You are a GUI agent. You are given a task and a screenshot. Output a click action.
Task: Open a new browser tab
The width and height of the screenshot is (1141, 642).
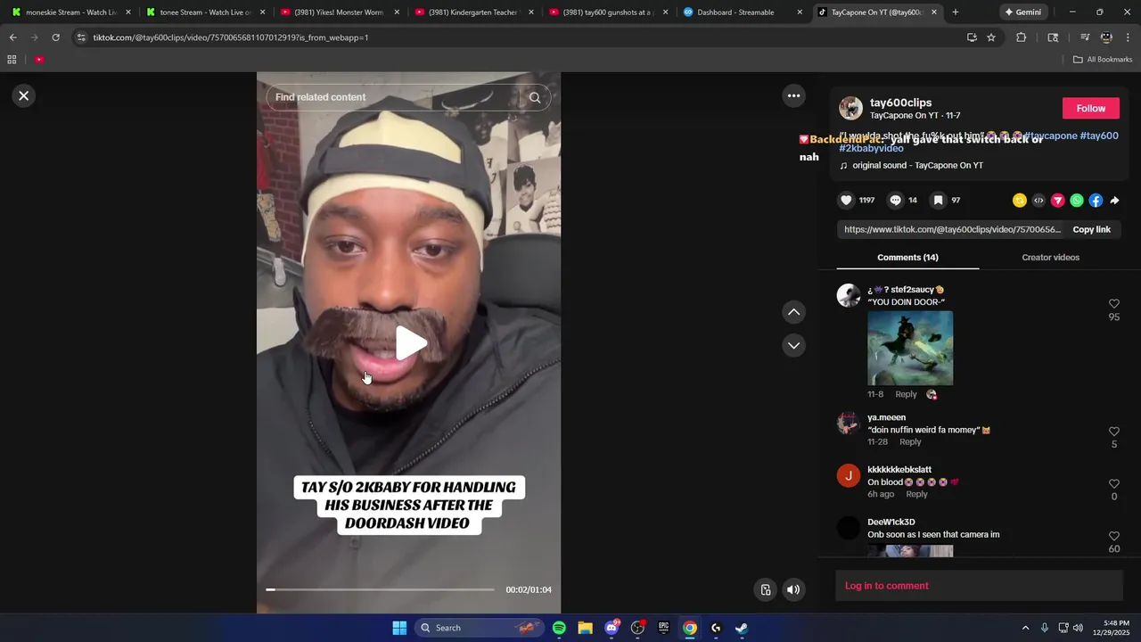click(956, 12)
